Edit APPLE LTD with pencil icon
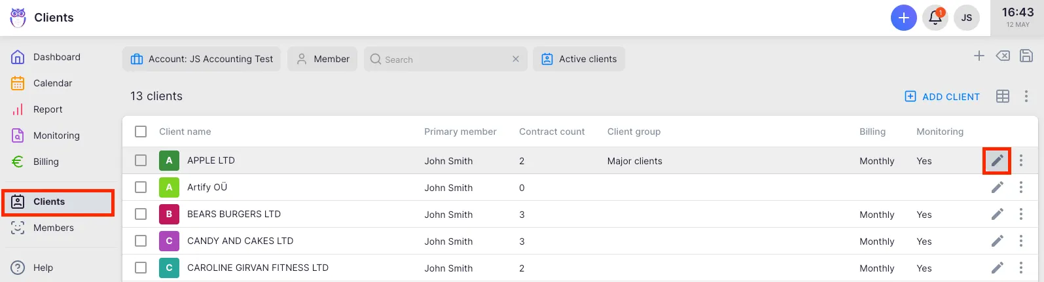Screen dimensions: 1044x282 tap(997, 160)
